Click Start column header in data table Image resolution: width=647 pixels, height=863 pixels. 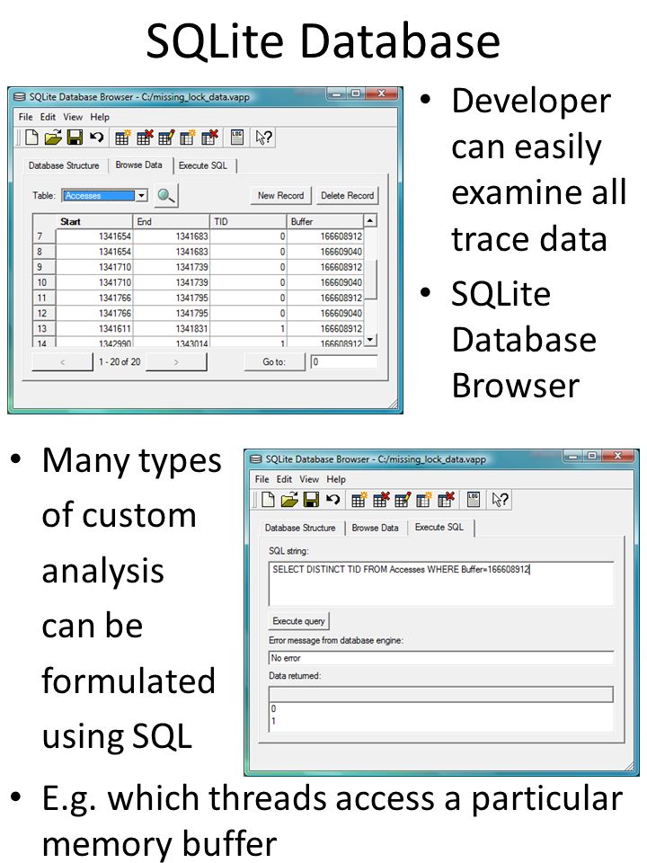(94, 221)
